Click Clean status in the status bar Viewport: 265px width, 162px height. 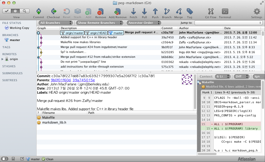point(47,159)
